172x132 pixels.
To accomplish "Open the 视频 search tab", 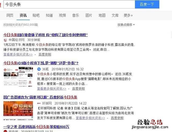I will (x=62, y=15).
